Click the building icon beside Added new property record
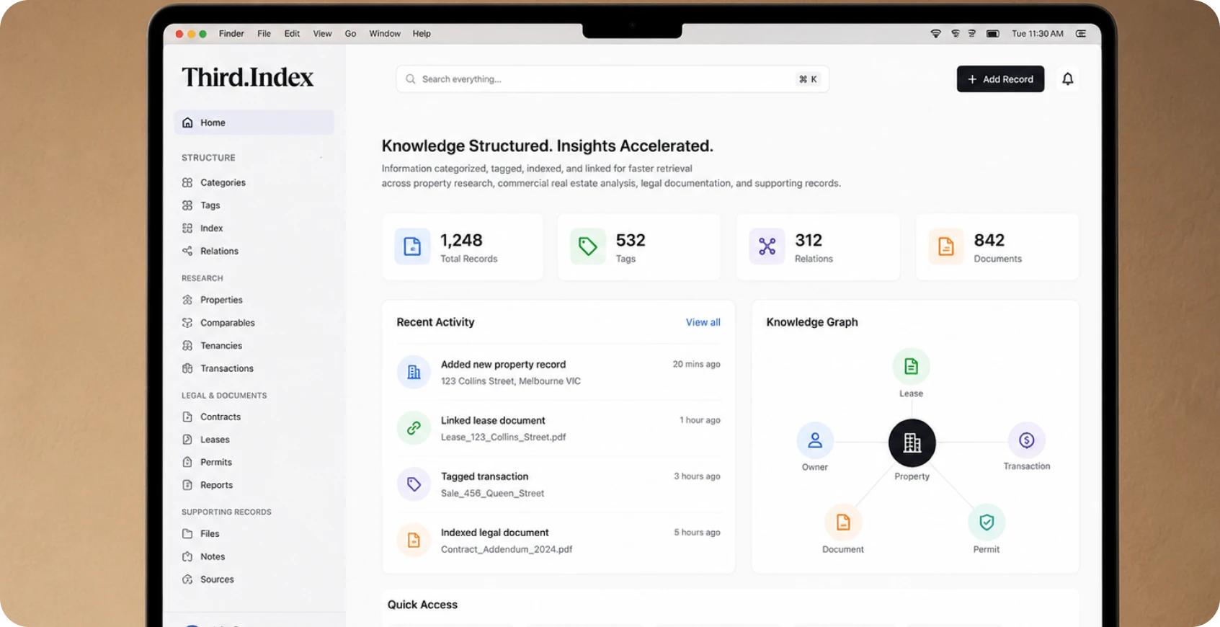Image resolution: width=1220 pixels, height=627 pixels. click(x=414, y=372)
